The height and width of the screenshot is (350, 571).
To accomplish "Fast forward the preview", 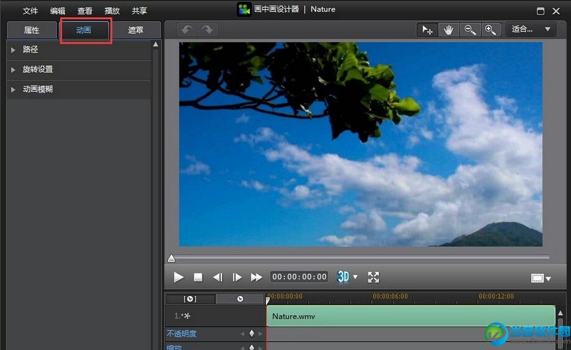I will (256, 277).
